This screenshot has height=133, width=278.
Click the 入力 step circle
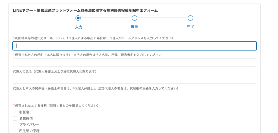click(78, 18)
